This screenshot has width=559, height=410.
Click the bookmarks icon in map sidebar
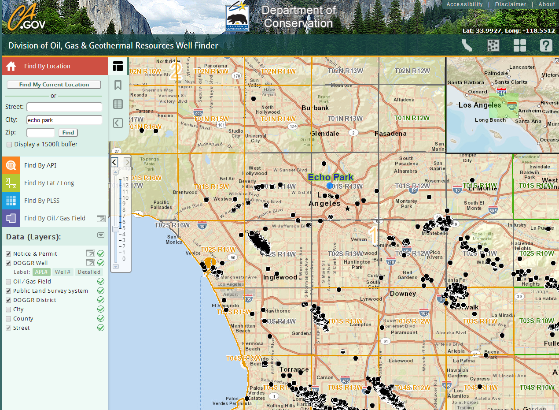coord(118,85)
